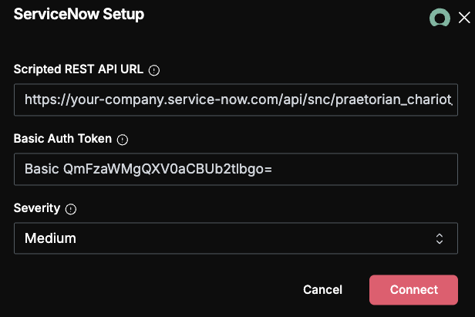Screen dimensions: 475x317
Task: Click the 'Basic Auth Token' label
Action: pos(62,139)
